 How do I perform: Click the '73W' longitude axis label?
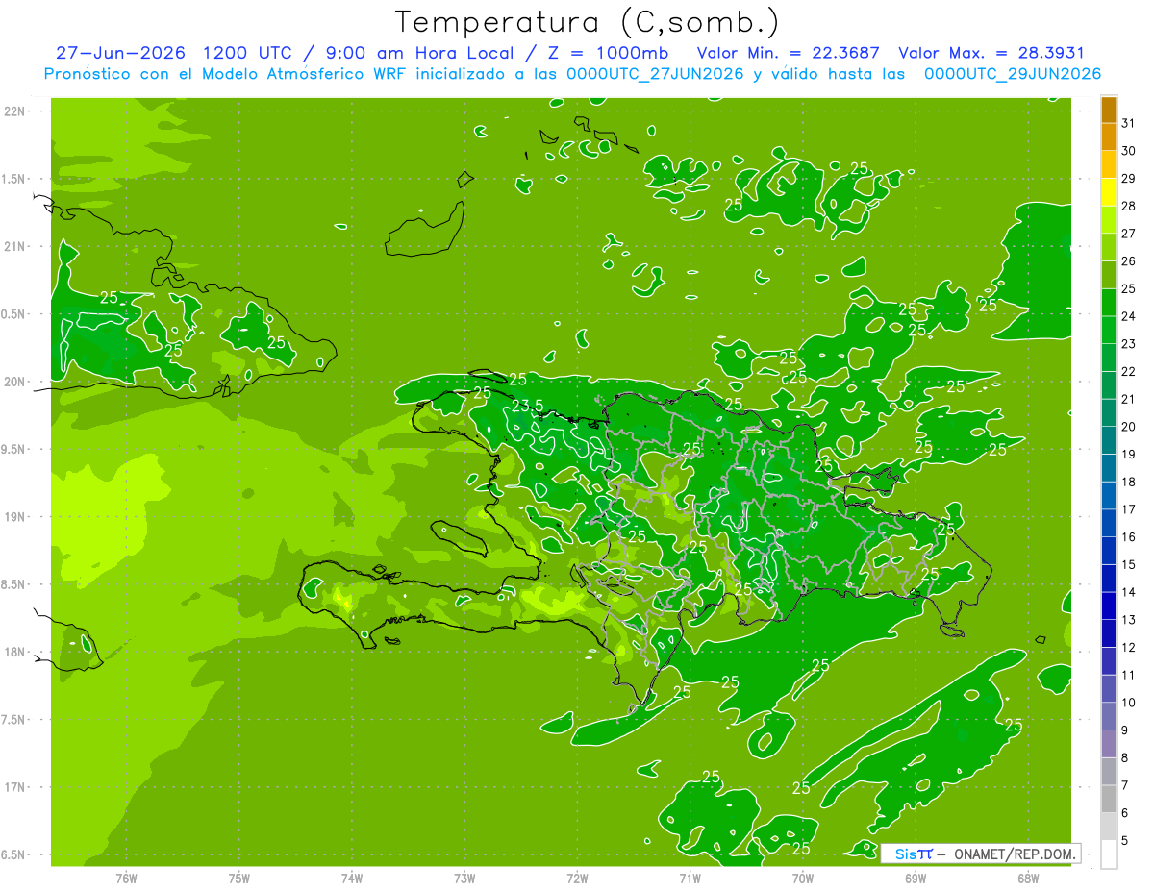[464, 878]
